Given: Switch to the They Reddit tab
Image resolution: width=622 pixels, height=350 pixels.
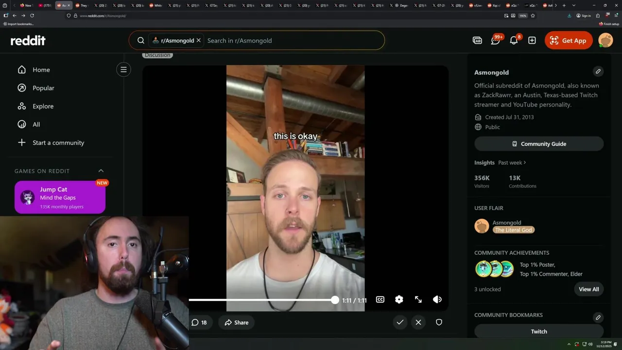Looking at the screenshot, I should (x=81, y=5).
